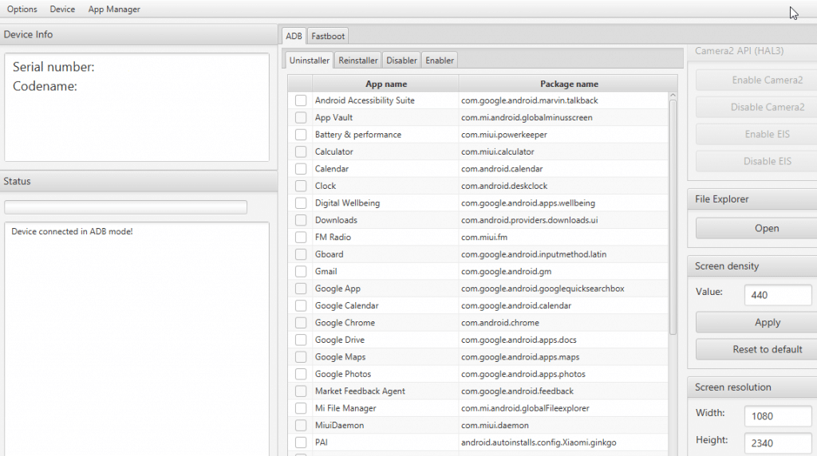Image resolution: width=817 pixels, height=456 pixels.
Task: Click Open in File Explorer panel
Action: coord(766,228)
